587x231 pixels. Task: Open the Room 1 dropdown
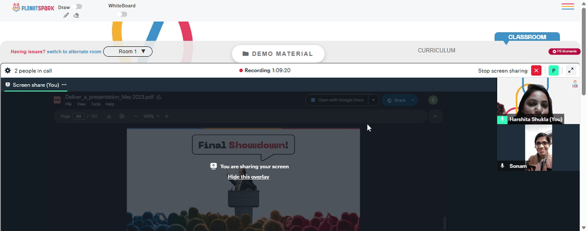pos(127,52)
